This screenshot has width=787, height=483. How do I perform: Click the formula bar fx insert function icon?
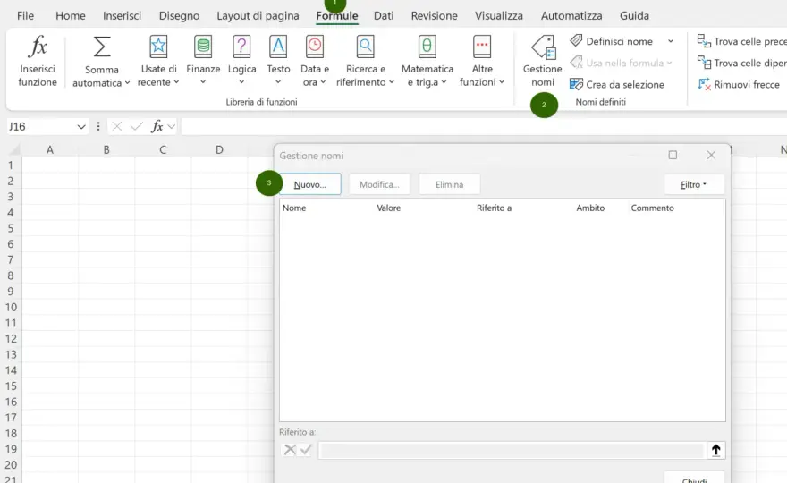(157, 126)
